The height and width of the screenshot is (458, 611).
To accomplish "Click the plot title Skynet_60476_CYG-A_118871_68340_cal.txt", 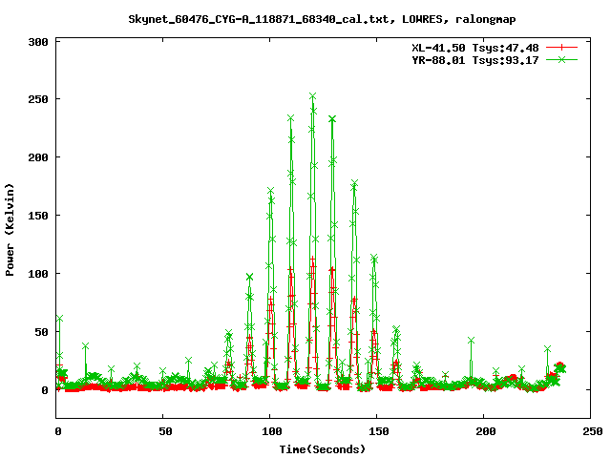I will click(x=259, y=19).
